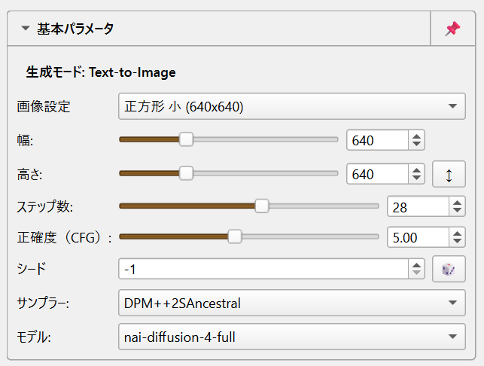484x366 pixels.
Task: Click the ステップ数 slider handle
Action: coord(262,206)
